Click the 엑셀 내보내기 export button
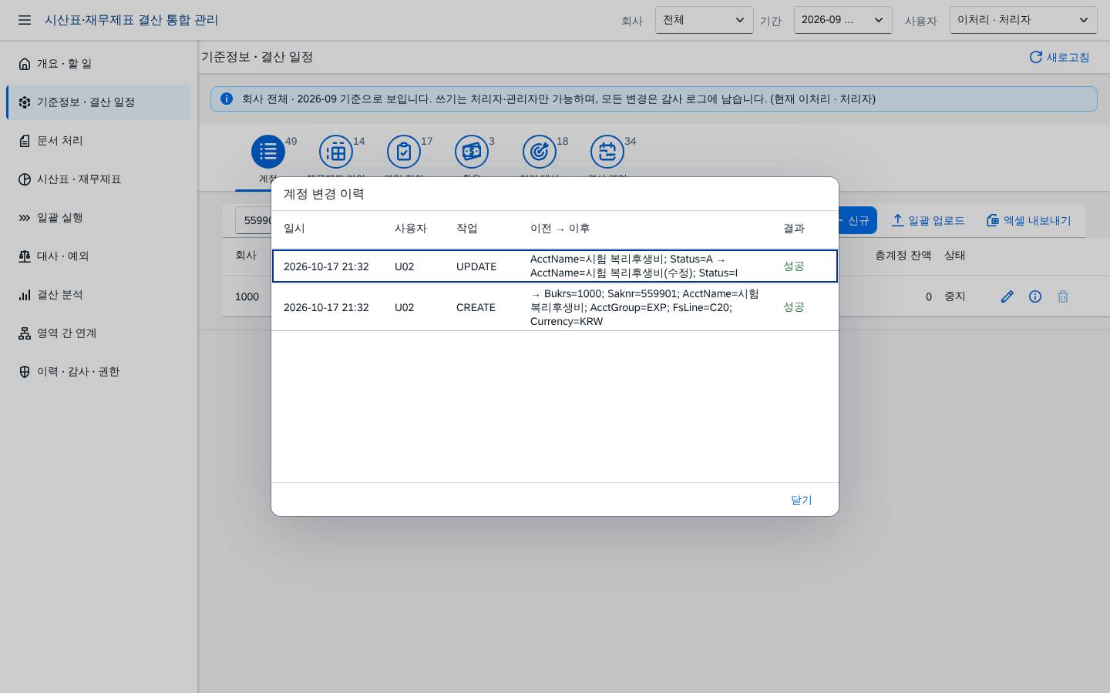The image size is (1110, 693). click(1029, 221)
